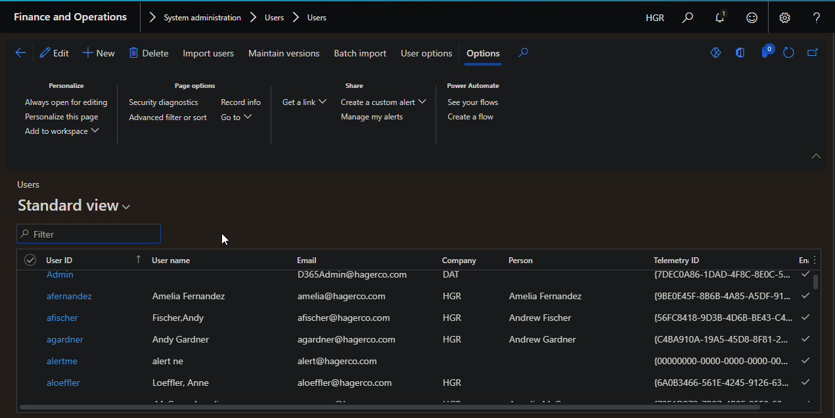Click Create a flow

[470, 117]
